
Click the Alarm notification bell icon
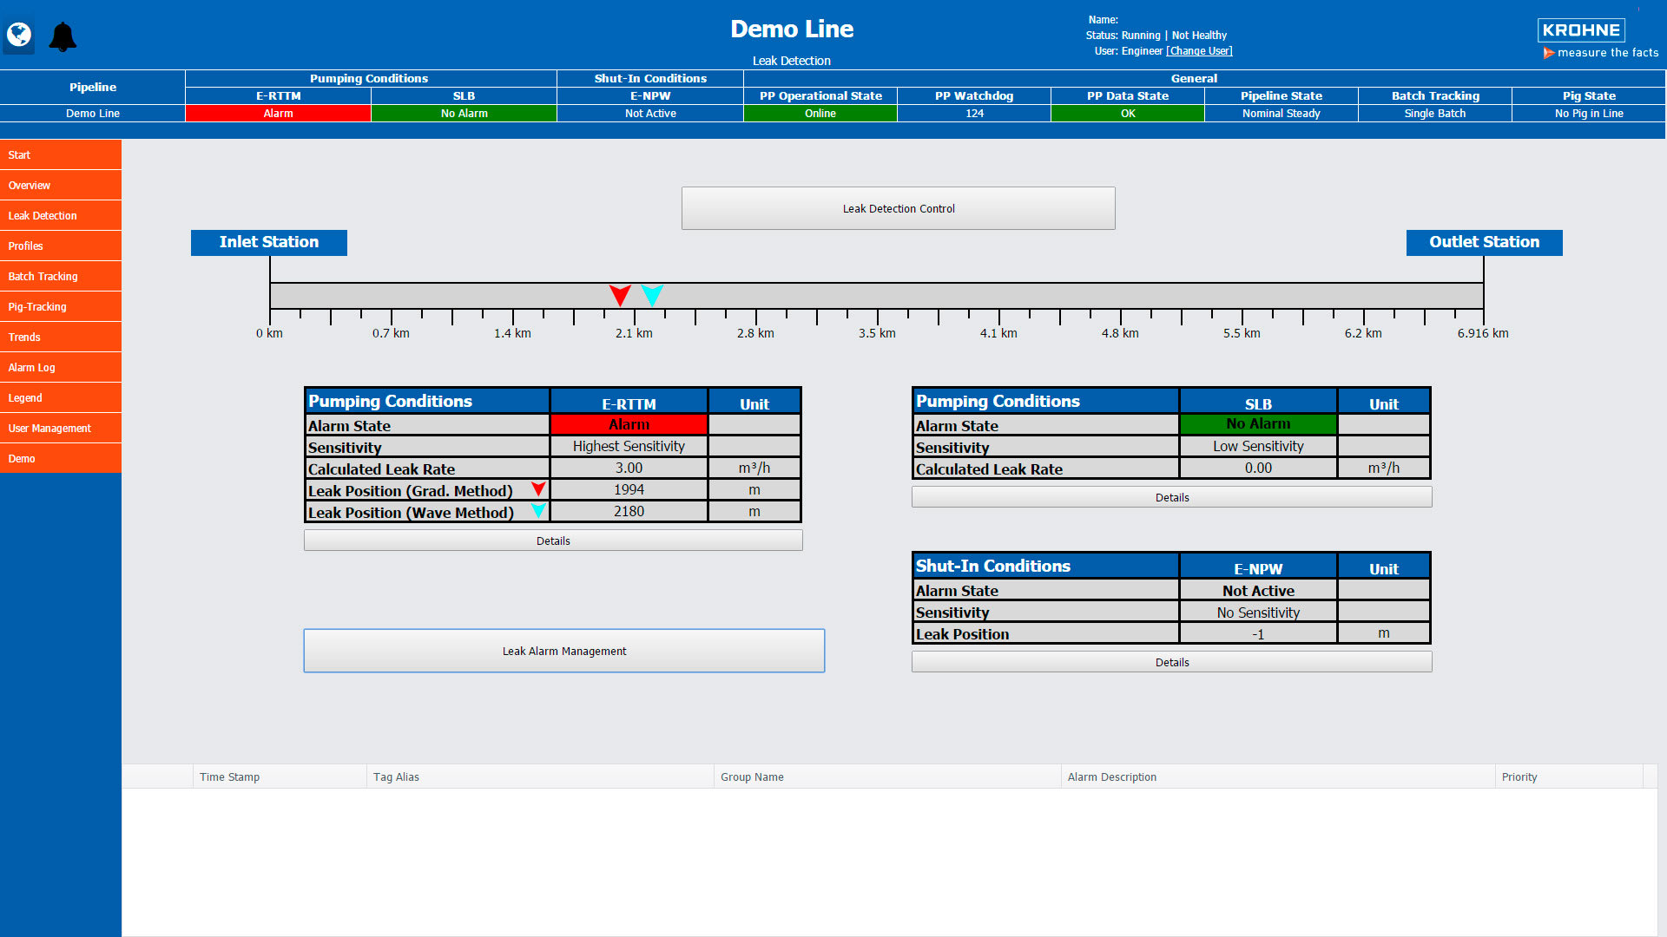(62, 35)
